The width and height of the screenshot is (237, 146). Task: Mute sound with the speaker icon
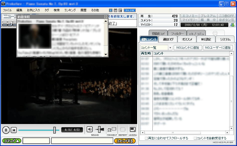pyautogui.click(x=90, y=129)
